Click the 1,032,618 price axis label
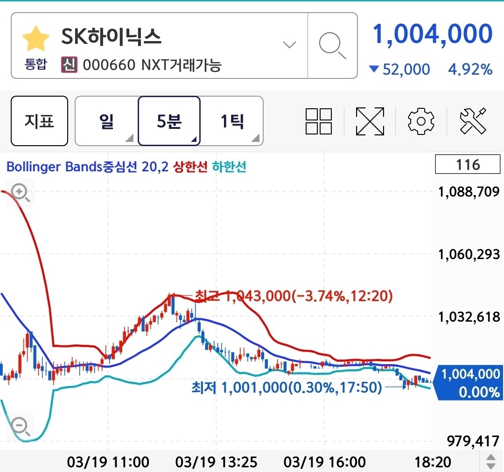The image size is (504, 472). click(469, 317)
